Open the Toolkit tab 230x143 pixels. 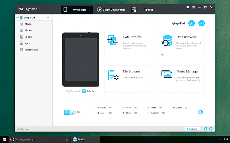tap(148, 10)
